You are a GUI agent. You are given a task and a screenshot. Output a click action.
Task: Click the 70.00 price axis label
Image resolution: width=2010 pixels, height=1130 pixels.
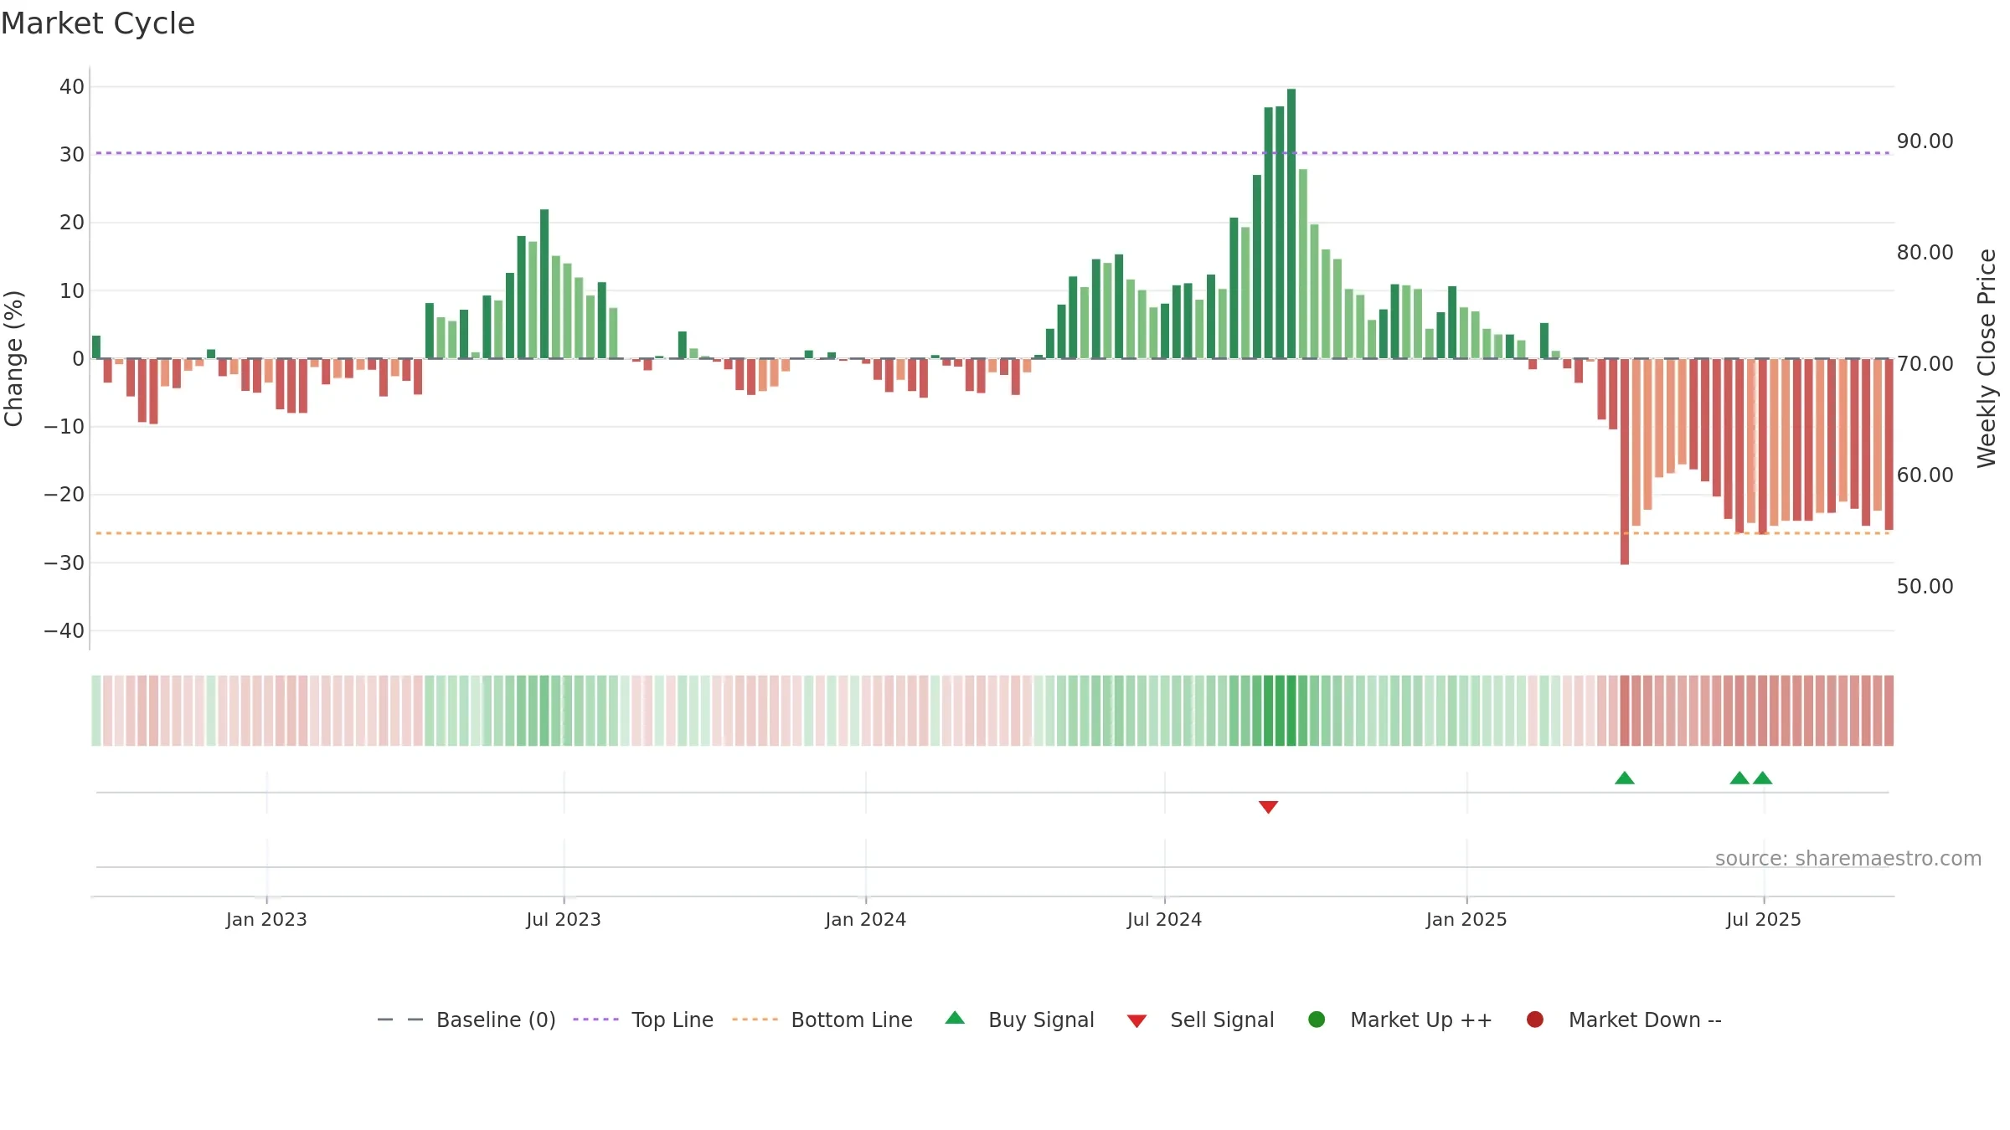coord(1925,363)
